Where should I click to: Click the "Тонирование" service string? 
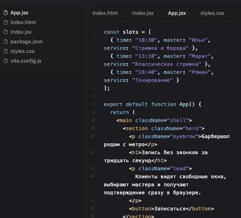(152, 80)
